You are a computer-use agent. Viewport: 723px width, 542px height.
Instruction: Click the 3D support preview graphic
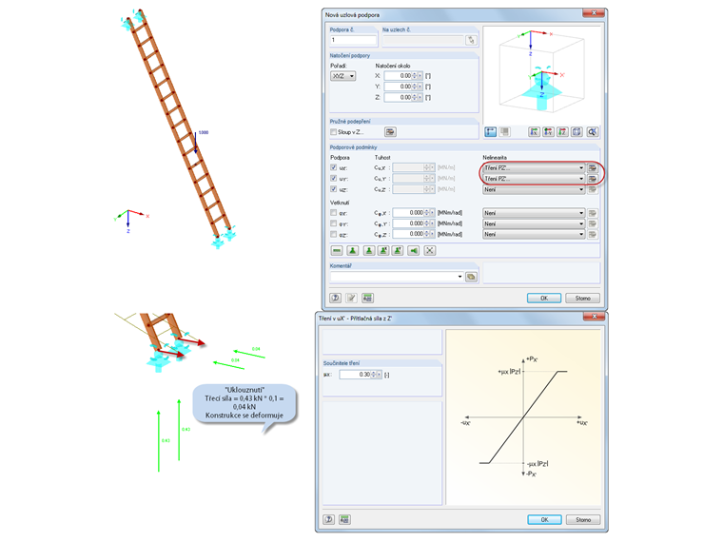coord(542,74)
